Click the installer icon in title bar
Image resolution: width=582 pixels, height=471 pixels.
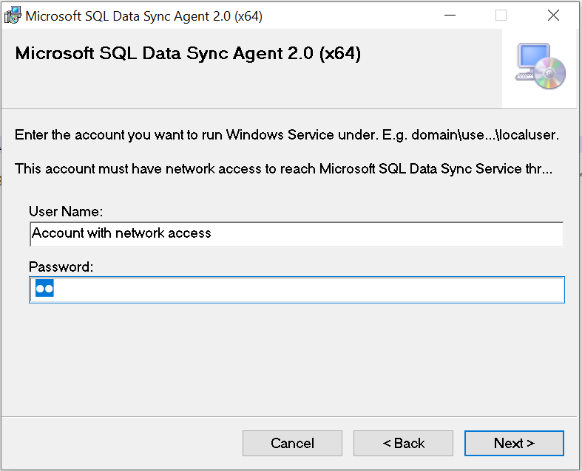(x=13, y=16)
